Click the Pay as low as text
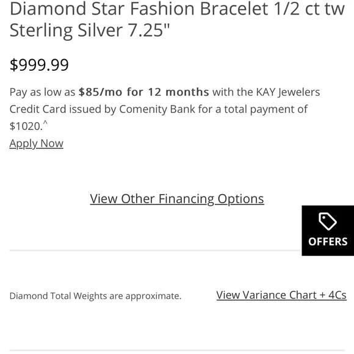Viewport: 354px width, 354px height. 42,92
